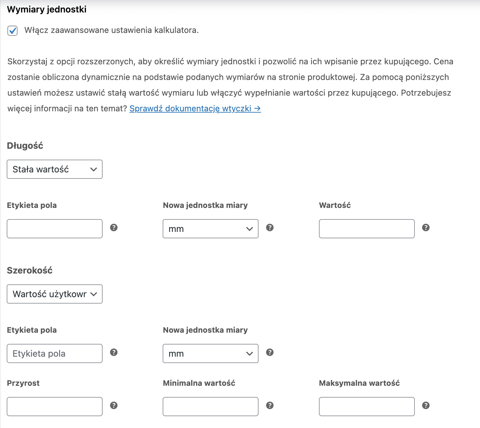Uncheck the 'Włącz zaawansowane ustawienia kalkulatora' checkbox

coord(12,31)
